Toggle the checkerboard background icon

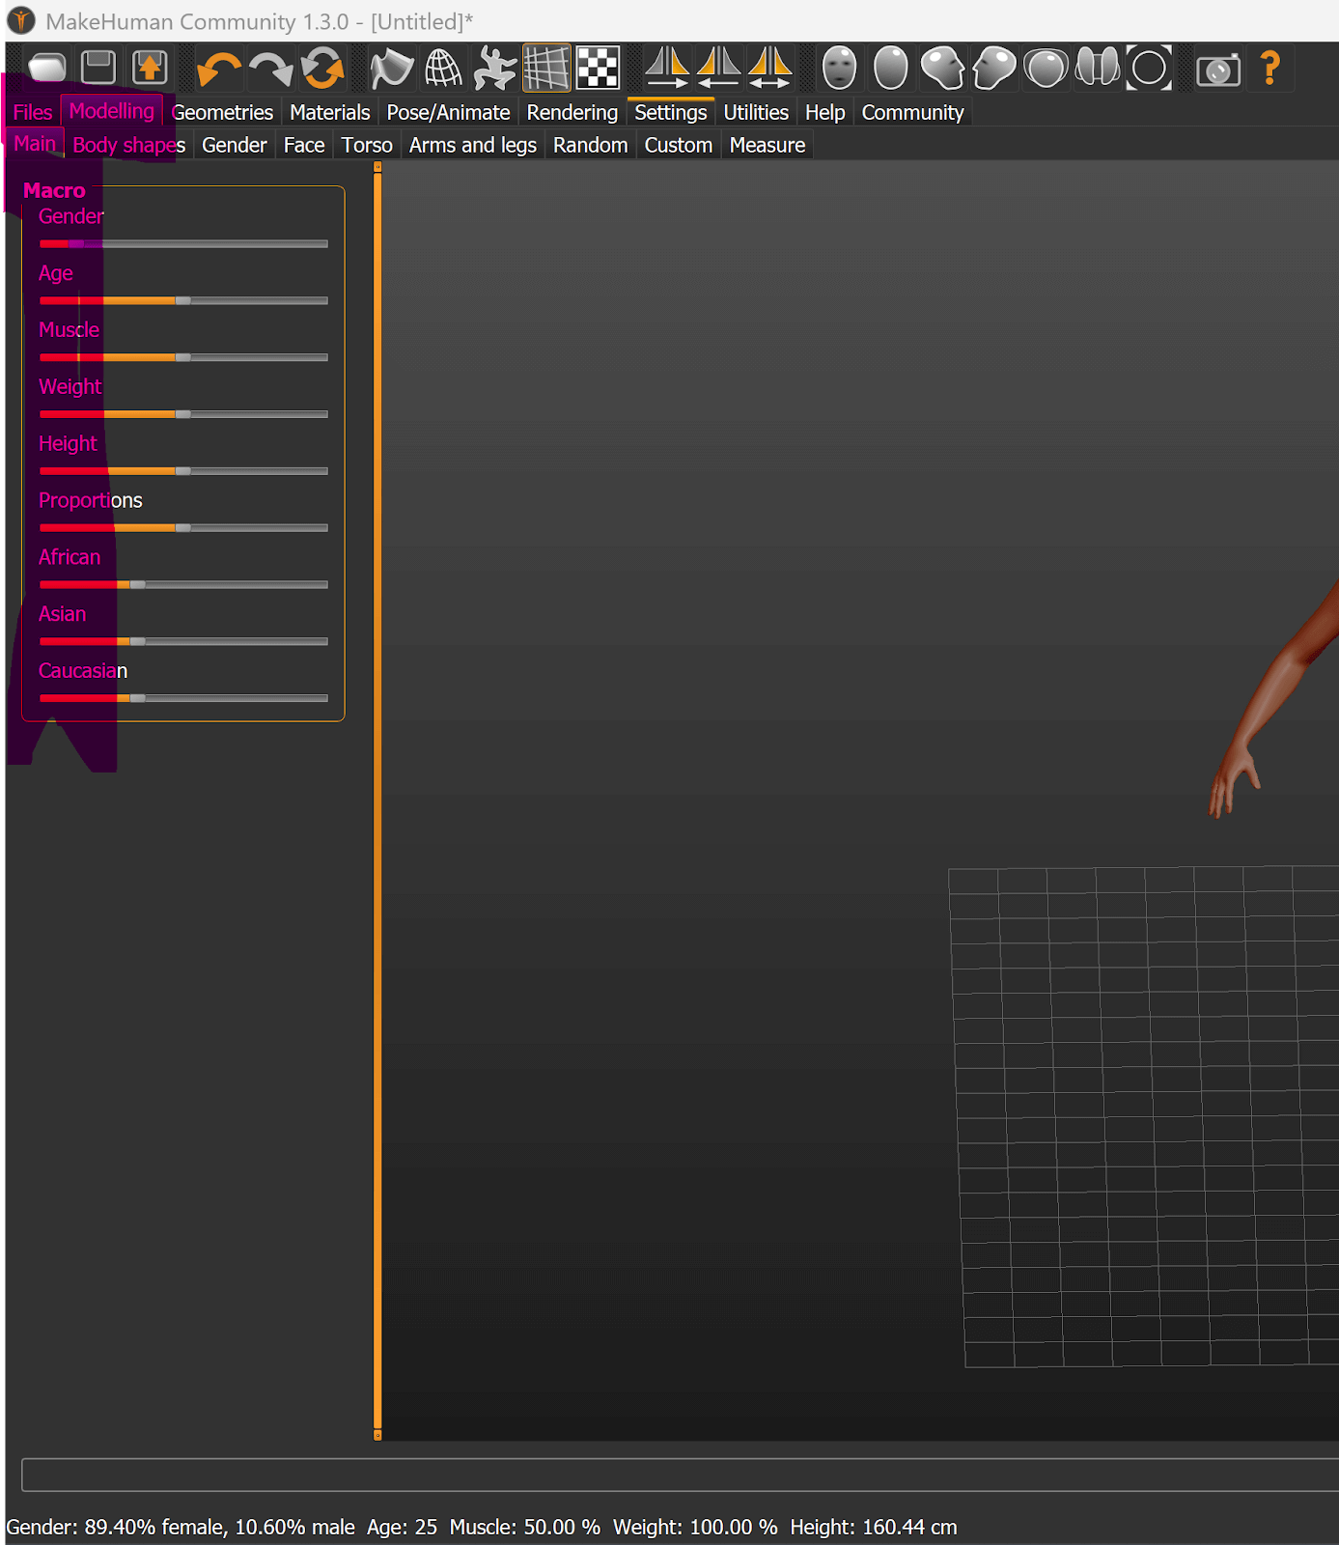(598, 69)
